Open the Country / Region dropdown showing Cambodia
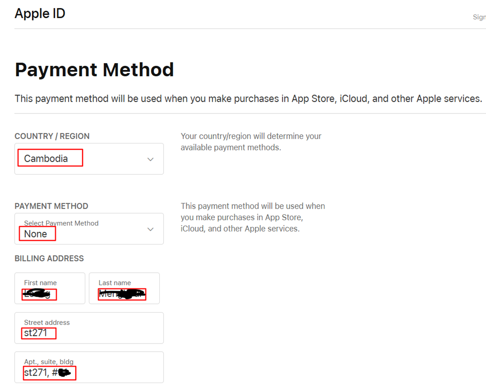The height and width of the screenshot is (388, 486). 89,159
